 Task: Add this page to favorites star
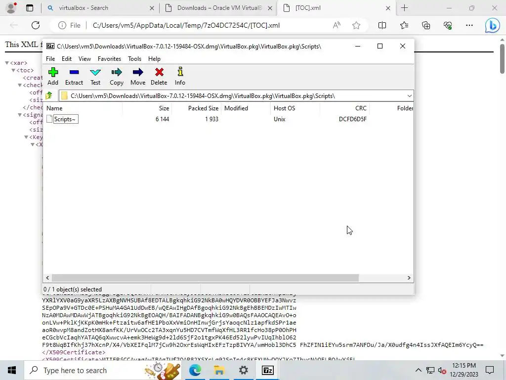click(x=356, y=25)
